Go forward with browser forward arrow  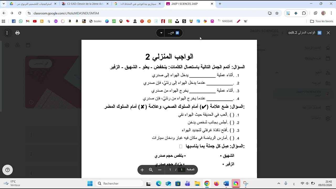(12, 13)
